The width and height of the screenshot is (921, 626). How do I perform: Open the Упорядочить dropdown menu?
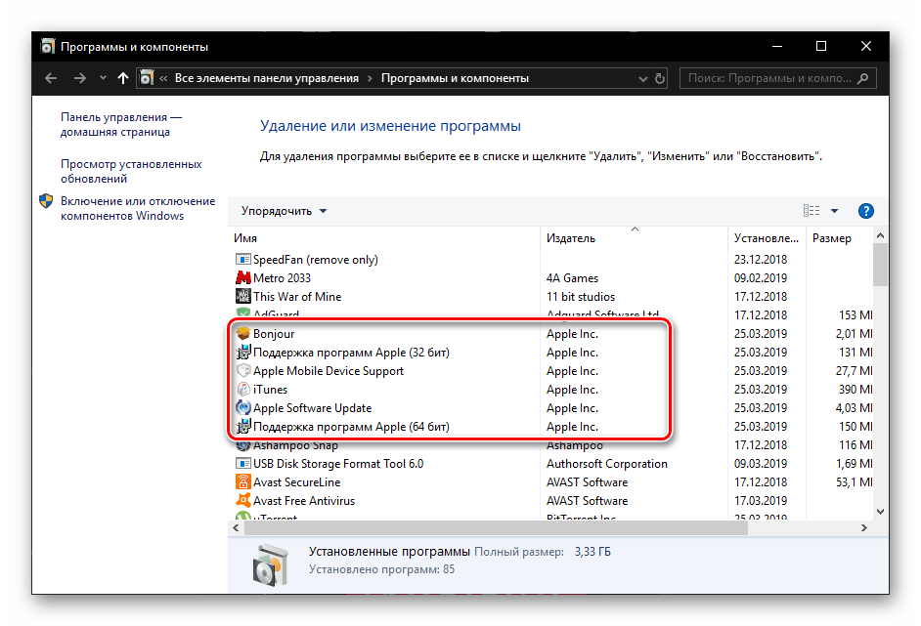(285, 211)
